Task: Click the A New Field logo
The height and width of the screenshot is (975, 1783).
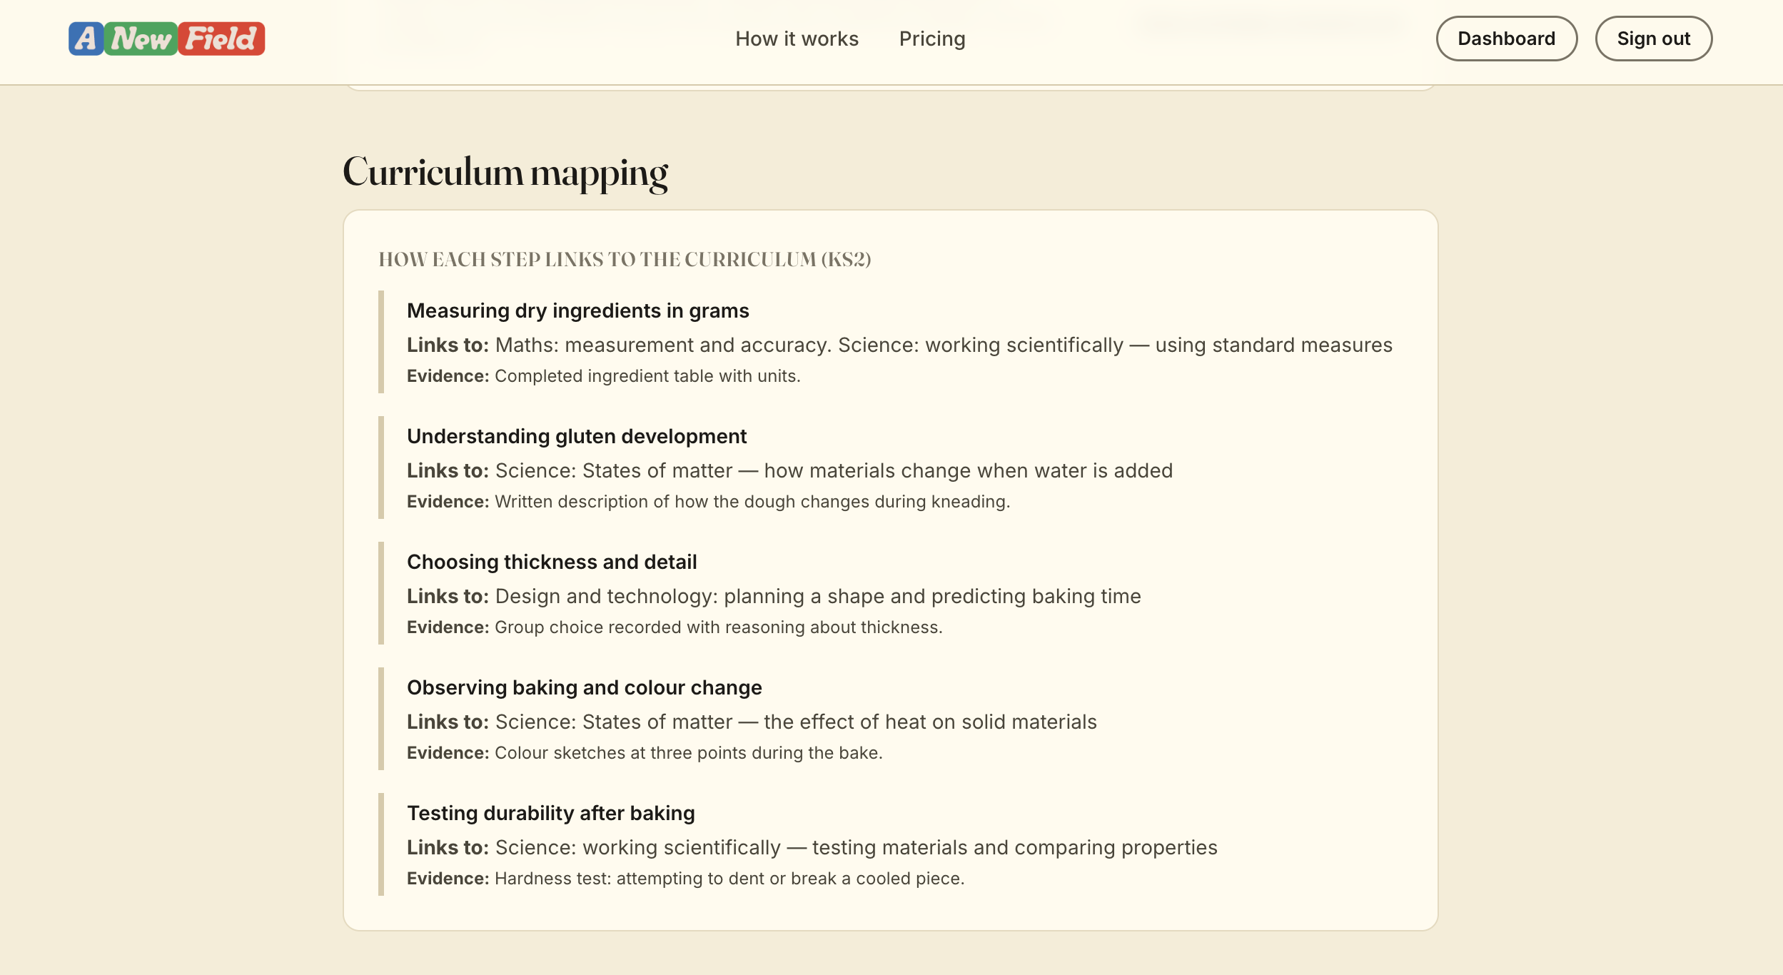Action: click(x=166, y=39)
